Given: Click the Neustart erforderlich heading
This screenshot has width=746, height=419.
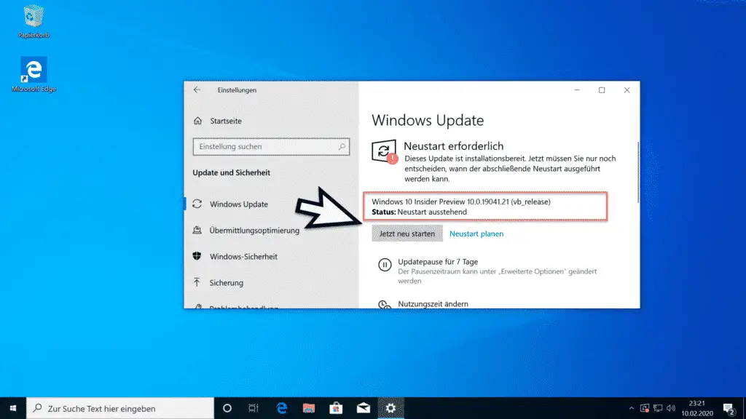Looking at the screenshot, I should point(453,146).
